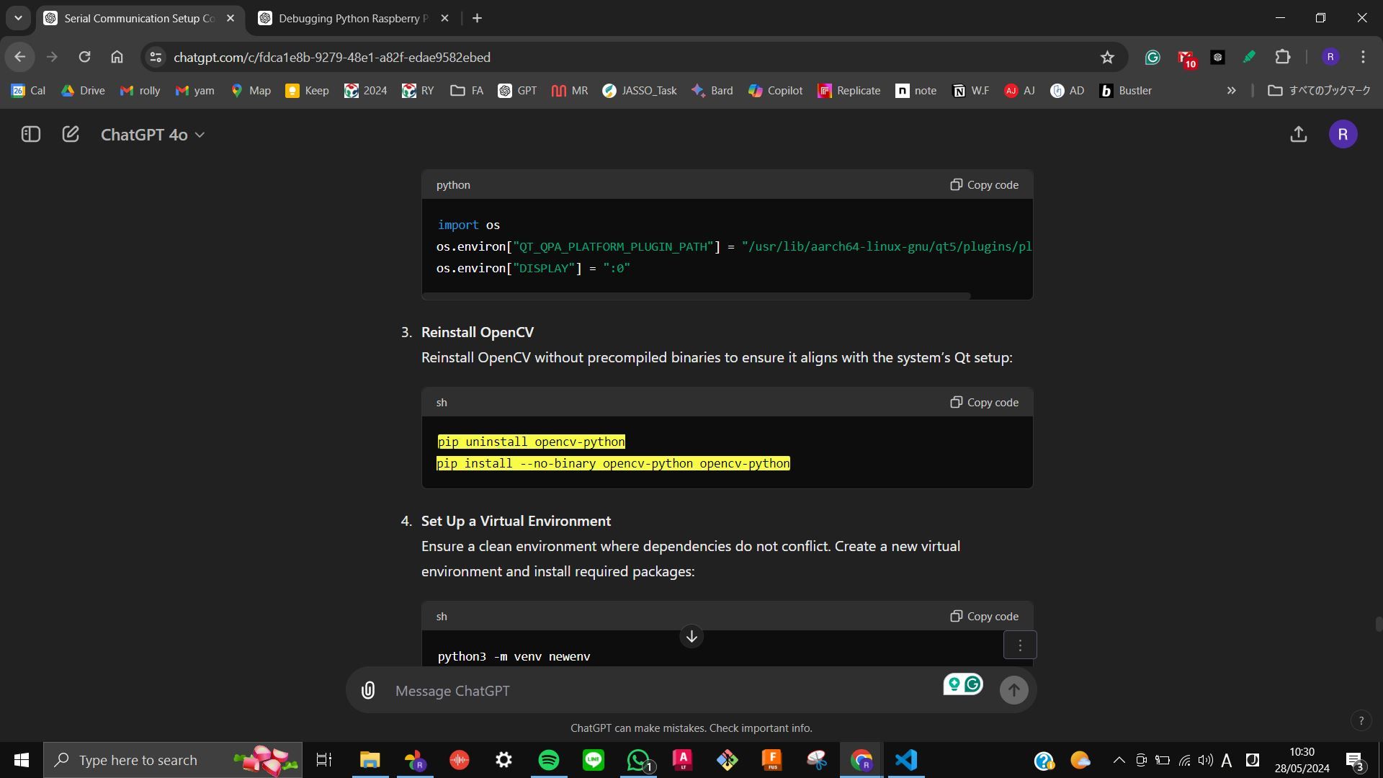This screenshot has width=1383, height=778.
Task: Open the ChatGPT 4o model selector
Action: 153,135
